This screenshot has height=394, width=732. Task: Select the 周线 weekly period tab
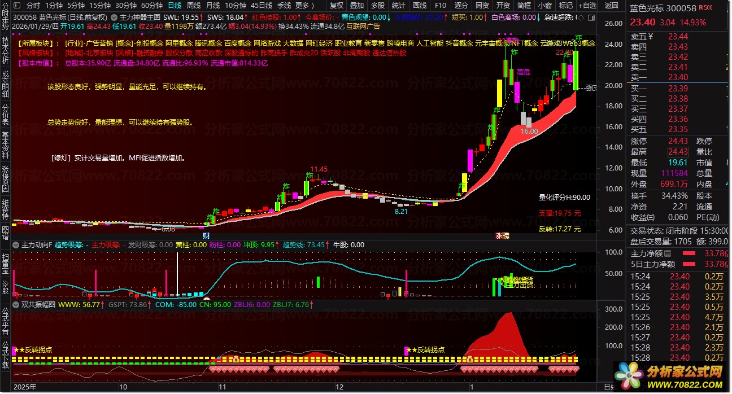coord(194,5)
